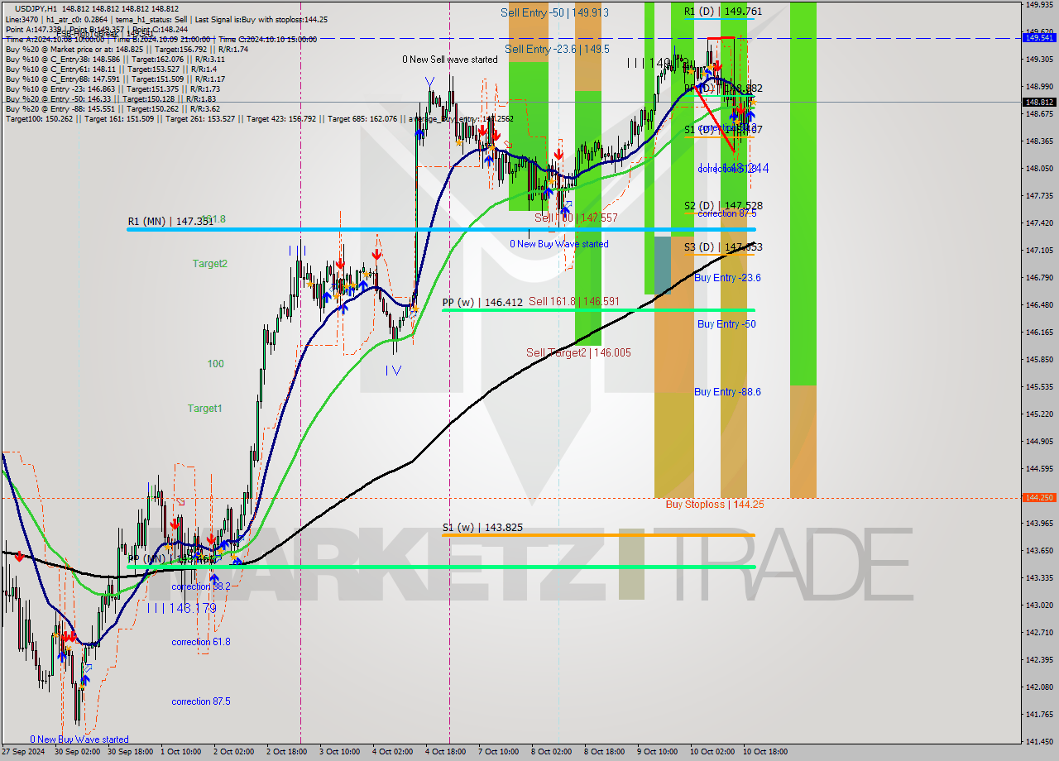Click the 8 Oct 02:00 time label
Image resolution: width=1059 pixels, height=761 pixels.
click(x=552, y=752)
